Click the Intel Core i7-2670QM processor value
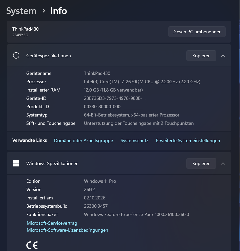The image size is (240, 251). pyautogui.click(x=142, y=82)
